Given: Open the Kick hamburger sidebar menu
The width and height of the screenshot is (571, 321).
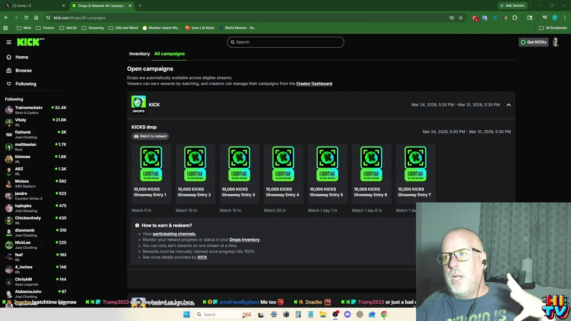Looking at the screenshot, I should point(8,42).
